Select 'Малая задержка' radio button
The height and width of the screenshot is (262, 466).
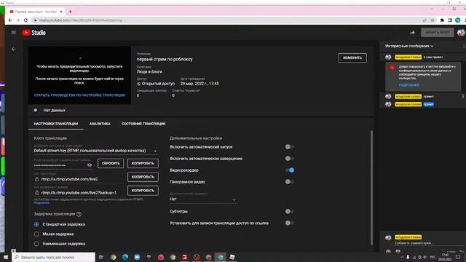tap(36, 234)
